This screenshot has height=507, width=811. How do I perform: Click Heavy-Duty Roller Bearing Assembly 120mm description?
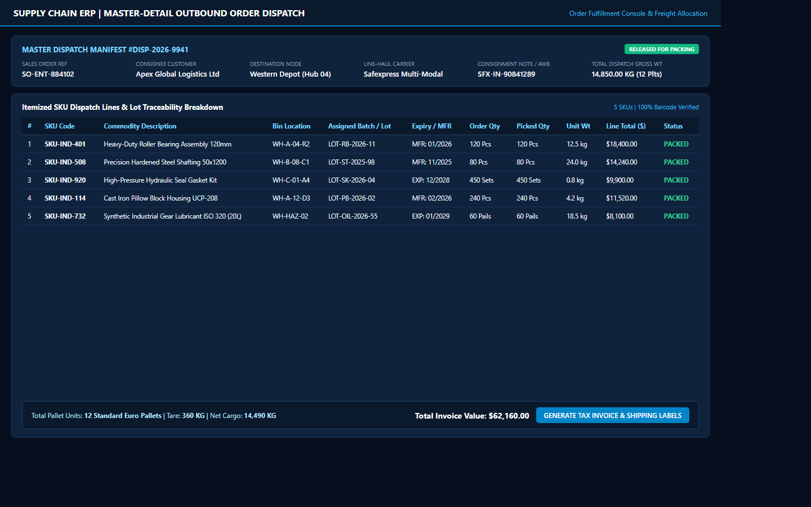tap(167, 144)
